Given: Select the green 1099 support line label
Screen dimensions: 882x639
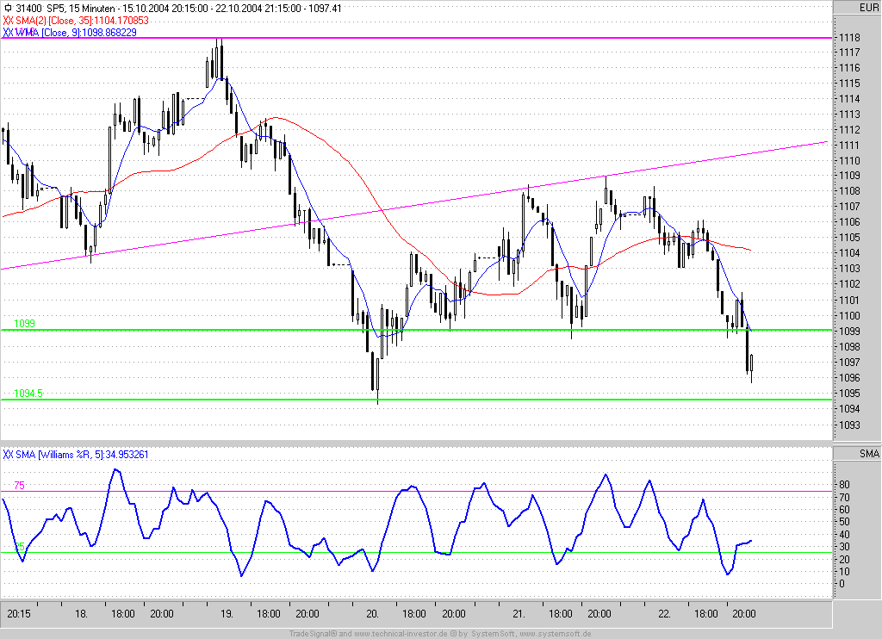Looking at the screenshot, I should 24,324.
